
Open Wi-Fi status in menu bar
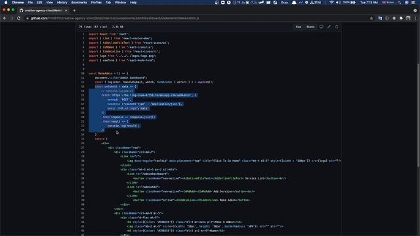tap(331, 3)
